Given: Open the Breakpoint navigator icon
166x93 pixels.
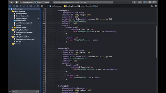Looking at the screenshot, I should (34, 6).
